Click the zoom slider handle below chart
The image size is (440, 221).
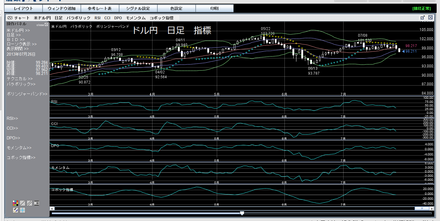[x=242, y=213]
